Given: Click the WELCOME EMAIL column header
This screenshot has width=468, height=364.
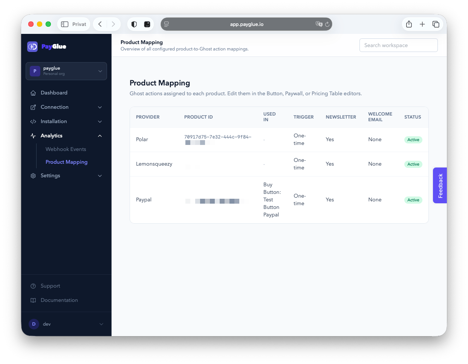Looking at the screenshot, I should [380, 117].
